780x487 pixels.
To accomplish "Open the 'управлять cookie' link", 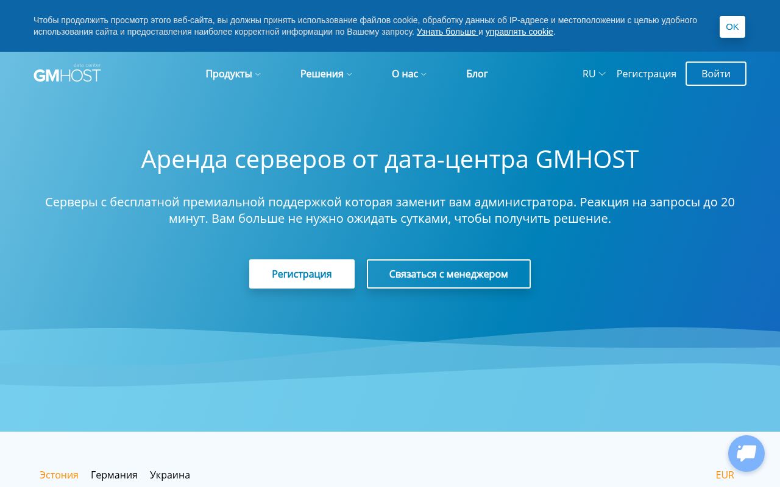I will 519,32.
